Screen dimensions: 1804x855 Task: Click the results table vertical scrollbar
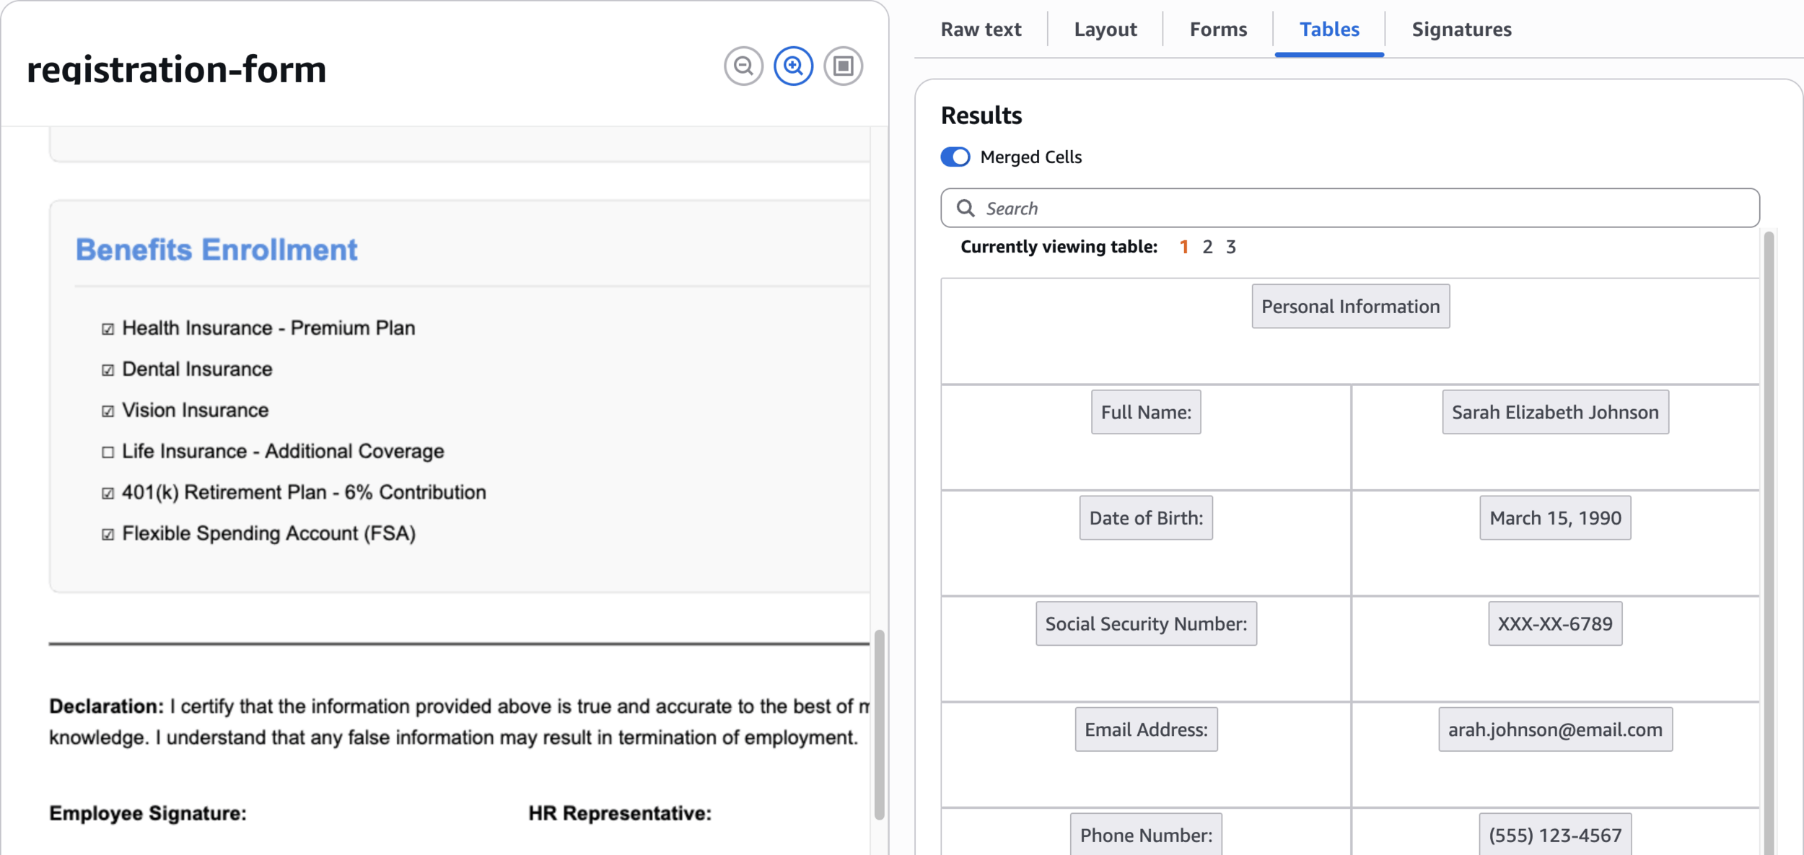click(x=1768, y=541)
